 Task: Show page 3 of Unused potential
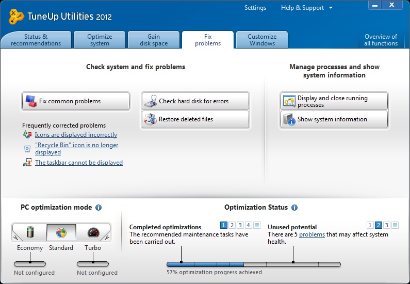(x=387, y=225)
